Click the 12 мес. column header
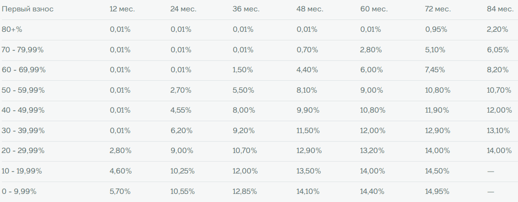 pos(122,9)
